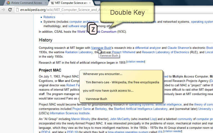Screen dimensions: 213x133
Task: Follow the operating systems link in Systems bullet
Action: pos(202,22)
